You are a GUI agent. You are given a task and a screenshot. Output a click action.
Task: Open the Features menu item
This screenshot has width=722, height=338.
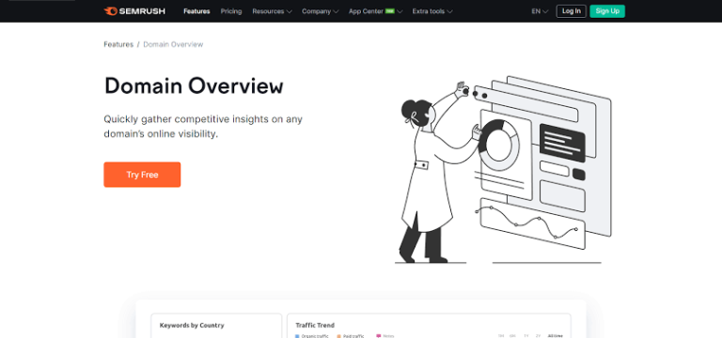tap(196, 11)
